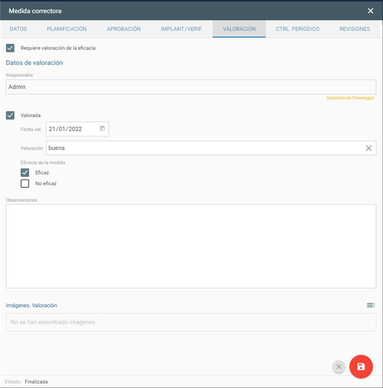The height and width of the screenshot is (388, 383).
Task: Click the gray cancel X button
Action: (339, 367)
